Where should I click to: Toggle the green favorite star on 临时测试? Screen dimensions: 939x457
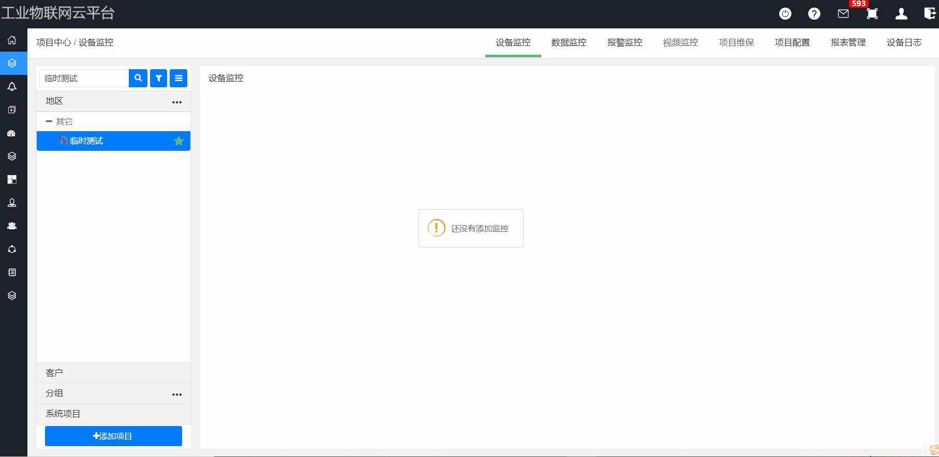tap(179, 141)
